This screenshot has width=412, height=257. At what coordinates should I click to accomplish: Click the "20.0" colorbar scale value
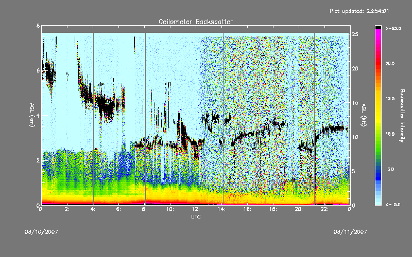pos(390,64)
